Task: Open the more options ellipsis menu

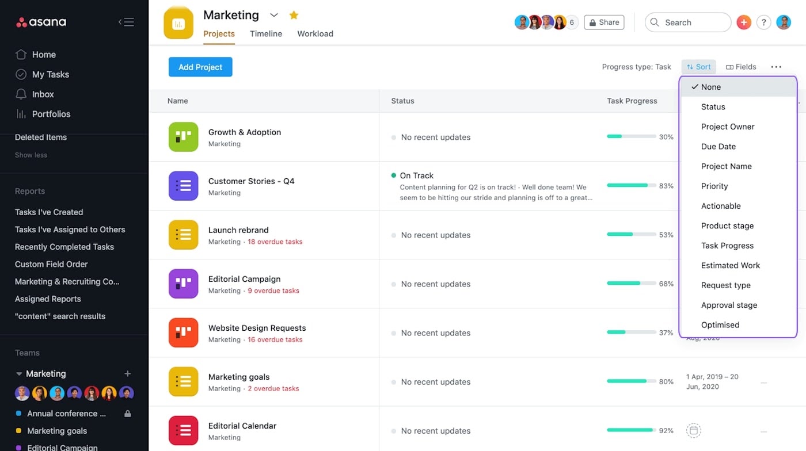Action: pos(776,67)
